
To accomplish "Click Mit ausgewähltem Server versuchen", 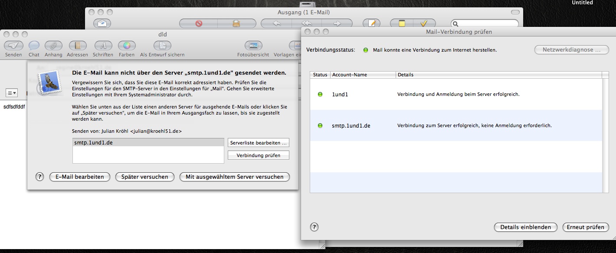I will (x=234, y=177).
